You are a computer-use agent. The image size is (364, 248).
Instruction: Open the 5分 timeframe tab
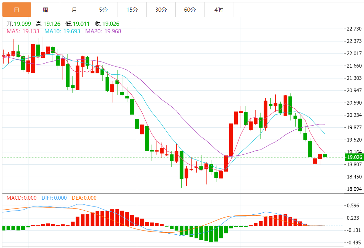[103, 10]
